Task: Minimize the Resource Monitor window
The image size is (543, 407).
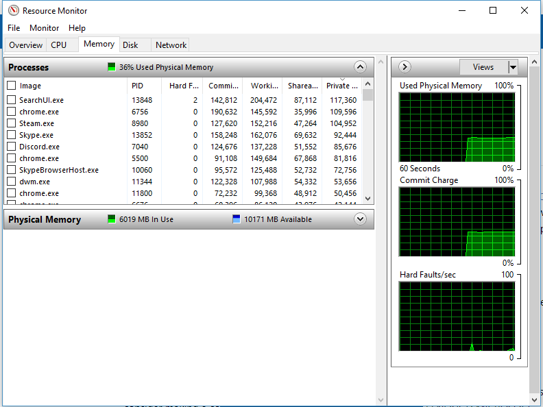Action: (x=462, y=10)
